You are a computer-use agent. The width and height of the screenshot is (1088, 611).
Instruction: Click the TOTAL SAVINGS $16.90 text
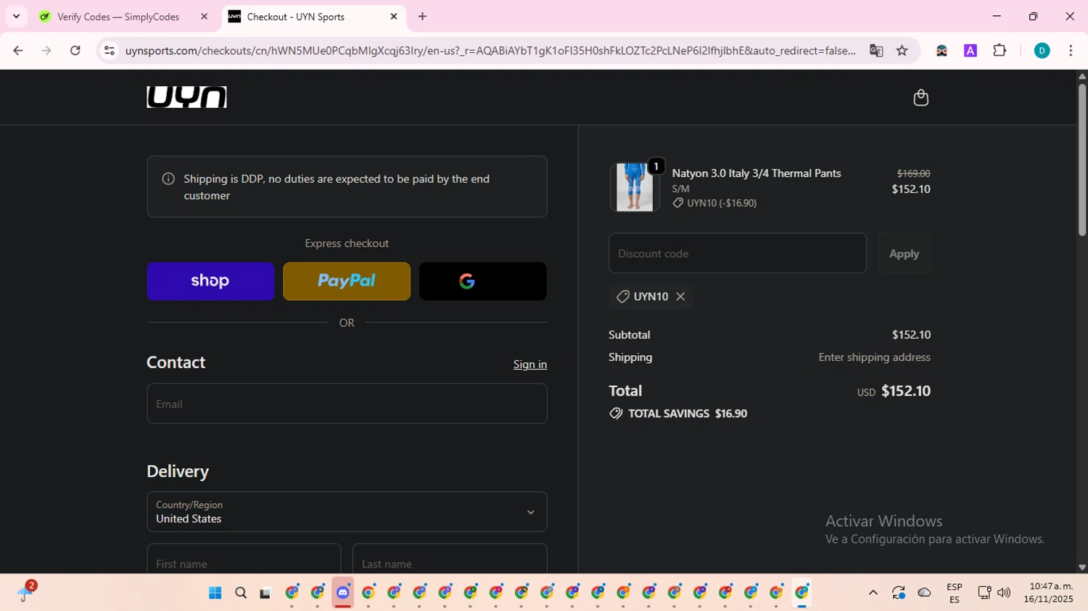688,414
